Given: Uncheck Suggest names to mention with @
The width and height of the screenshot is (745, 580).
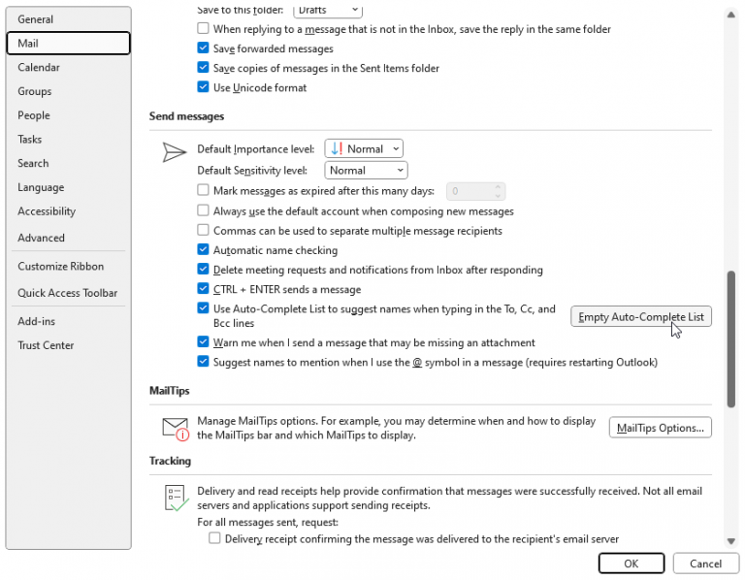Looking at the screenshot, I should pyautogui.click(x=203, y=362).
